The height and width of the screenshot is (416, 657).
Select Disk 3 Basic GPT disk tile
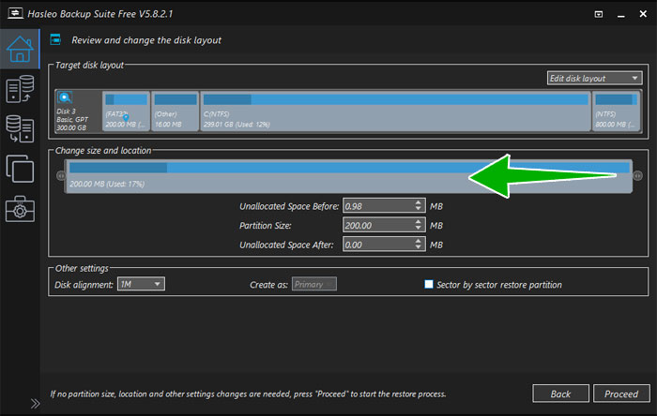[78, 111]
